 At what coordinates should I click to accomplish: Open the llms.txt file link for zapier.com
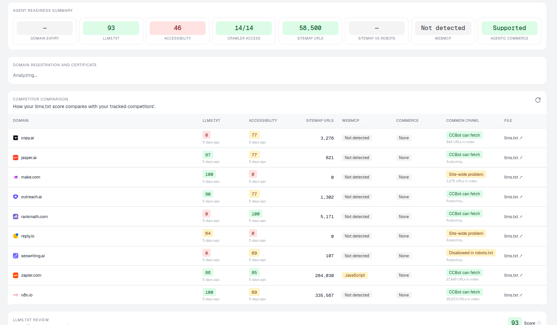513,275
